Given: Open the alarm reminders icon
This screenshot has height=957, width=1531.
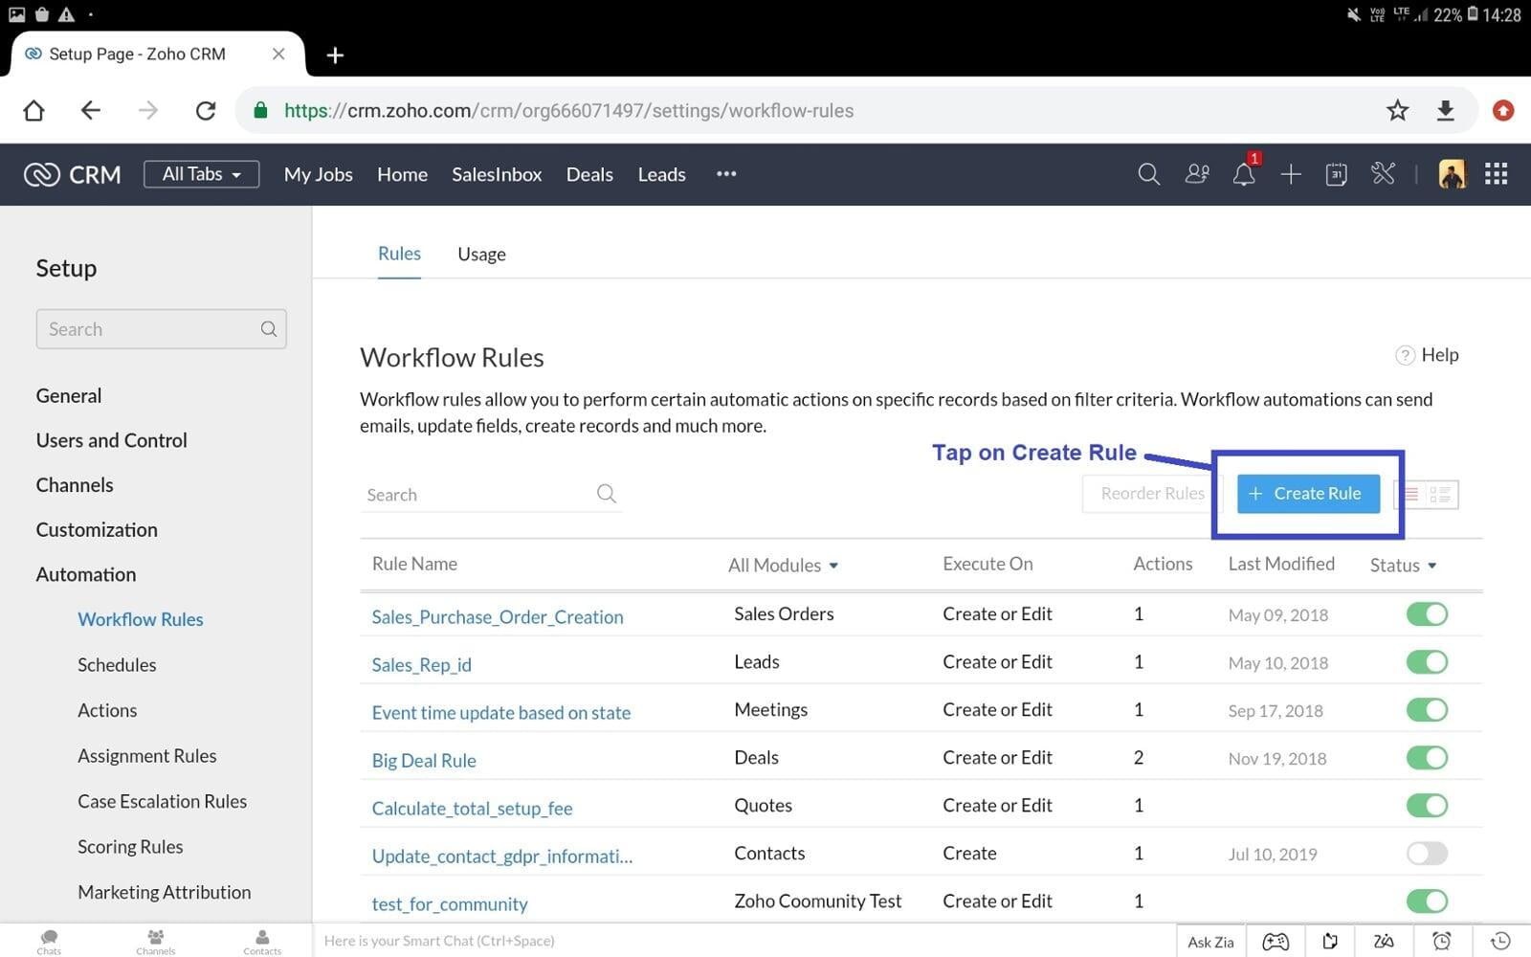Looking at the screenshot, I should pos(1441,942).
